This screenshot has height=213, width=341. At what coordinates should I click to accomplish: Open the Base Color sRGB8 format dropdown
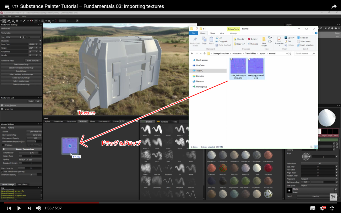33,44
